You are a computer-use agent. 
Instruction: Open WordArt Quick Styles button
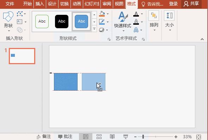coord(123,21)
